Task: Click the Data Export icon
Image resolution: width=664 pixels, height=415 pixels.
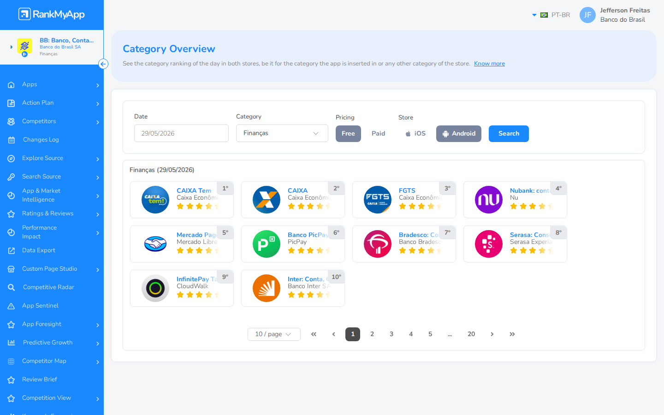Action: pos(11,251)
